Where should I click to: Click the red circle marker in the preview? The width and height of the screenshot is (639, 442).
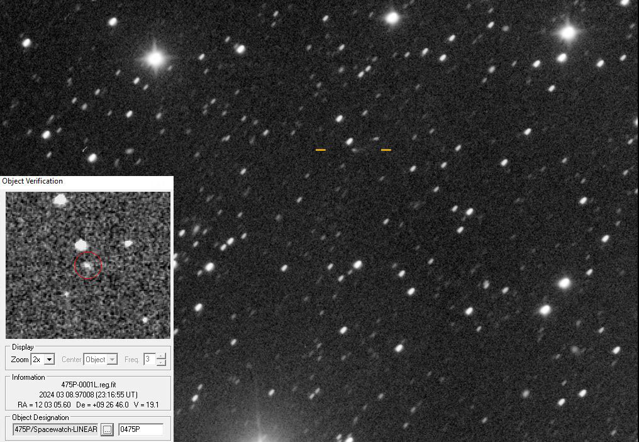[x=88, y=265]
